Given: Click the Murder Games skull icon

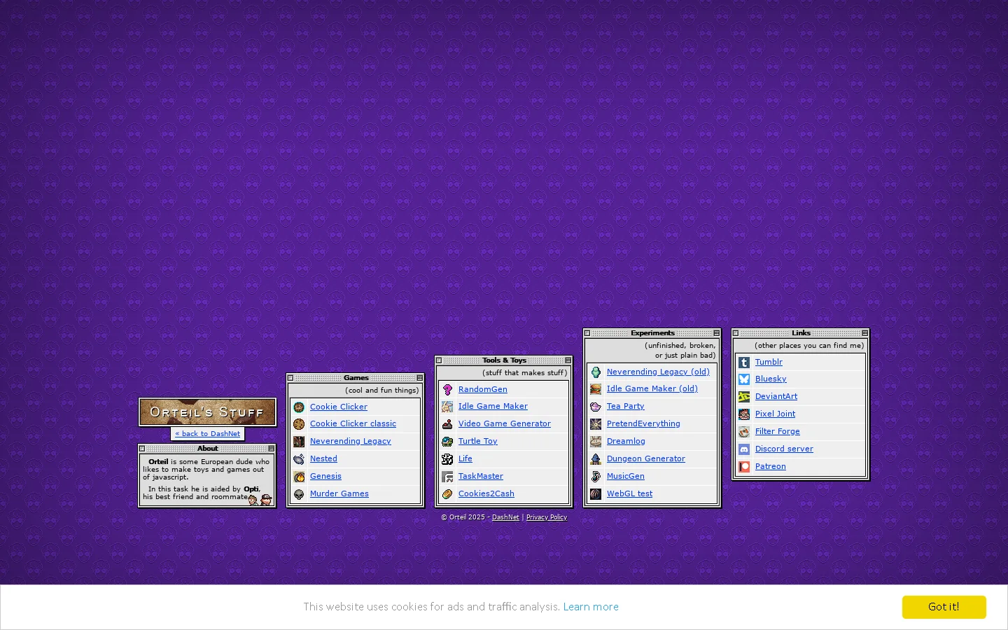Looking at the screenshot, I should (299, 494).
